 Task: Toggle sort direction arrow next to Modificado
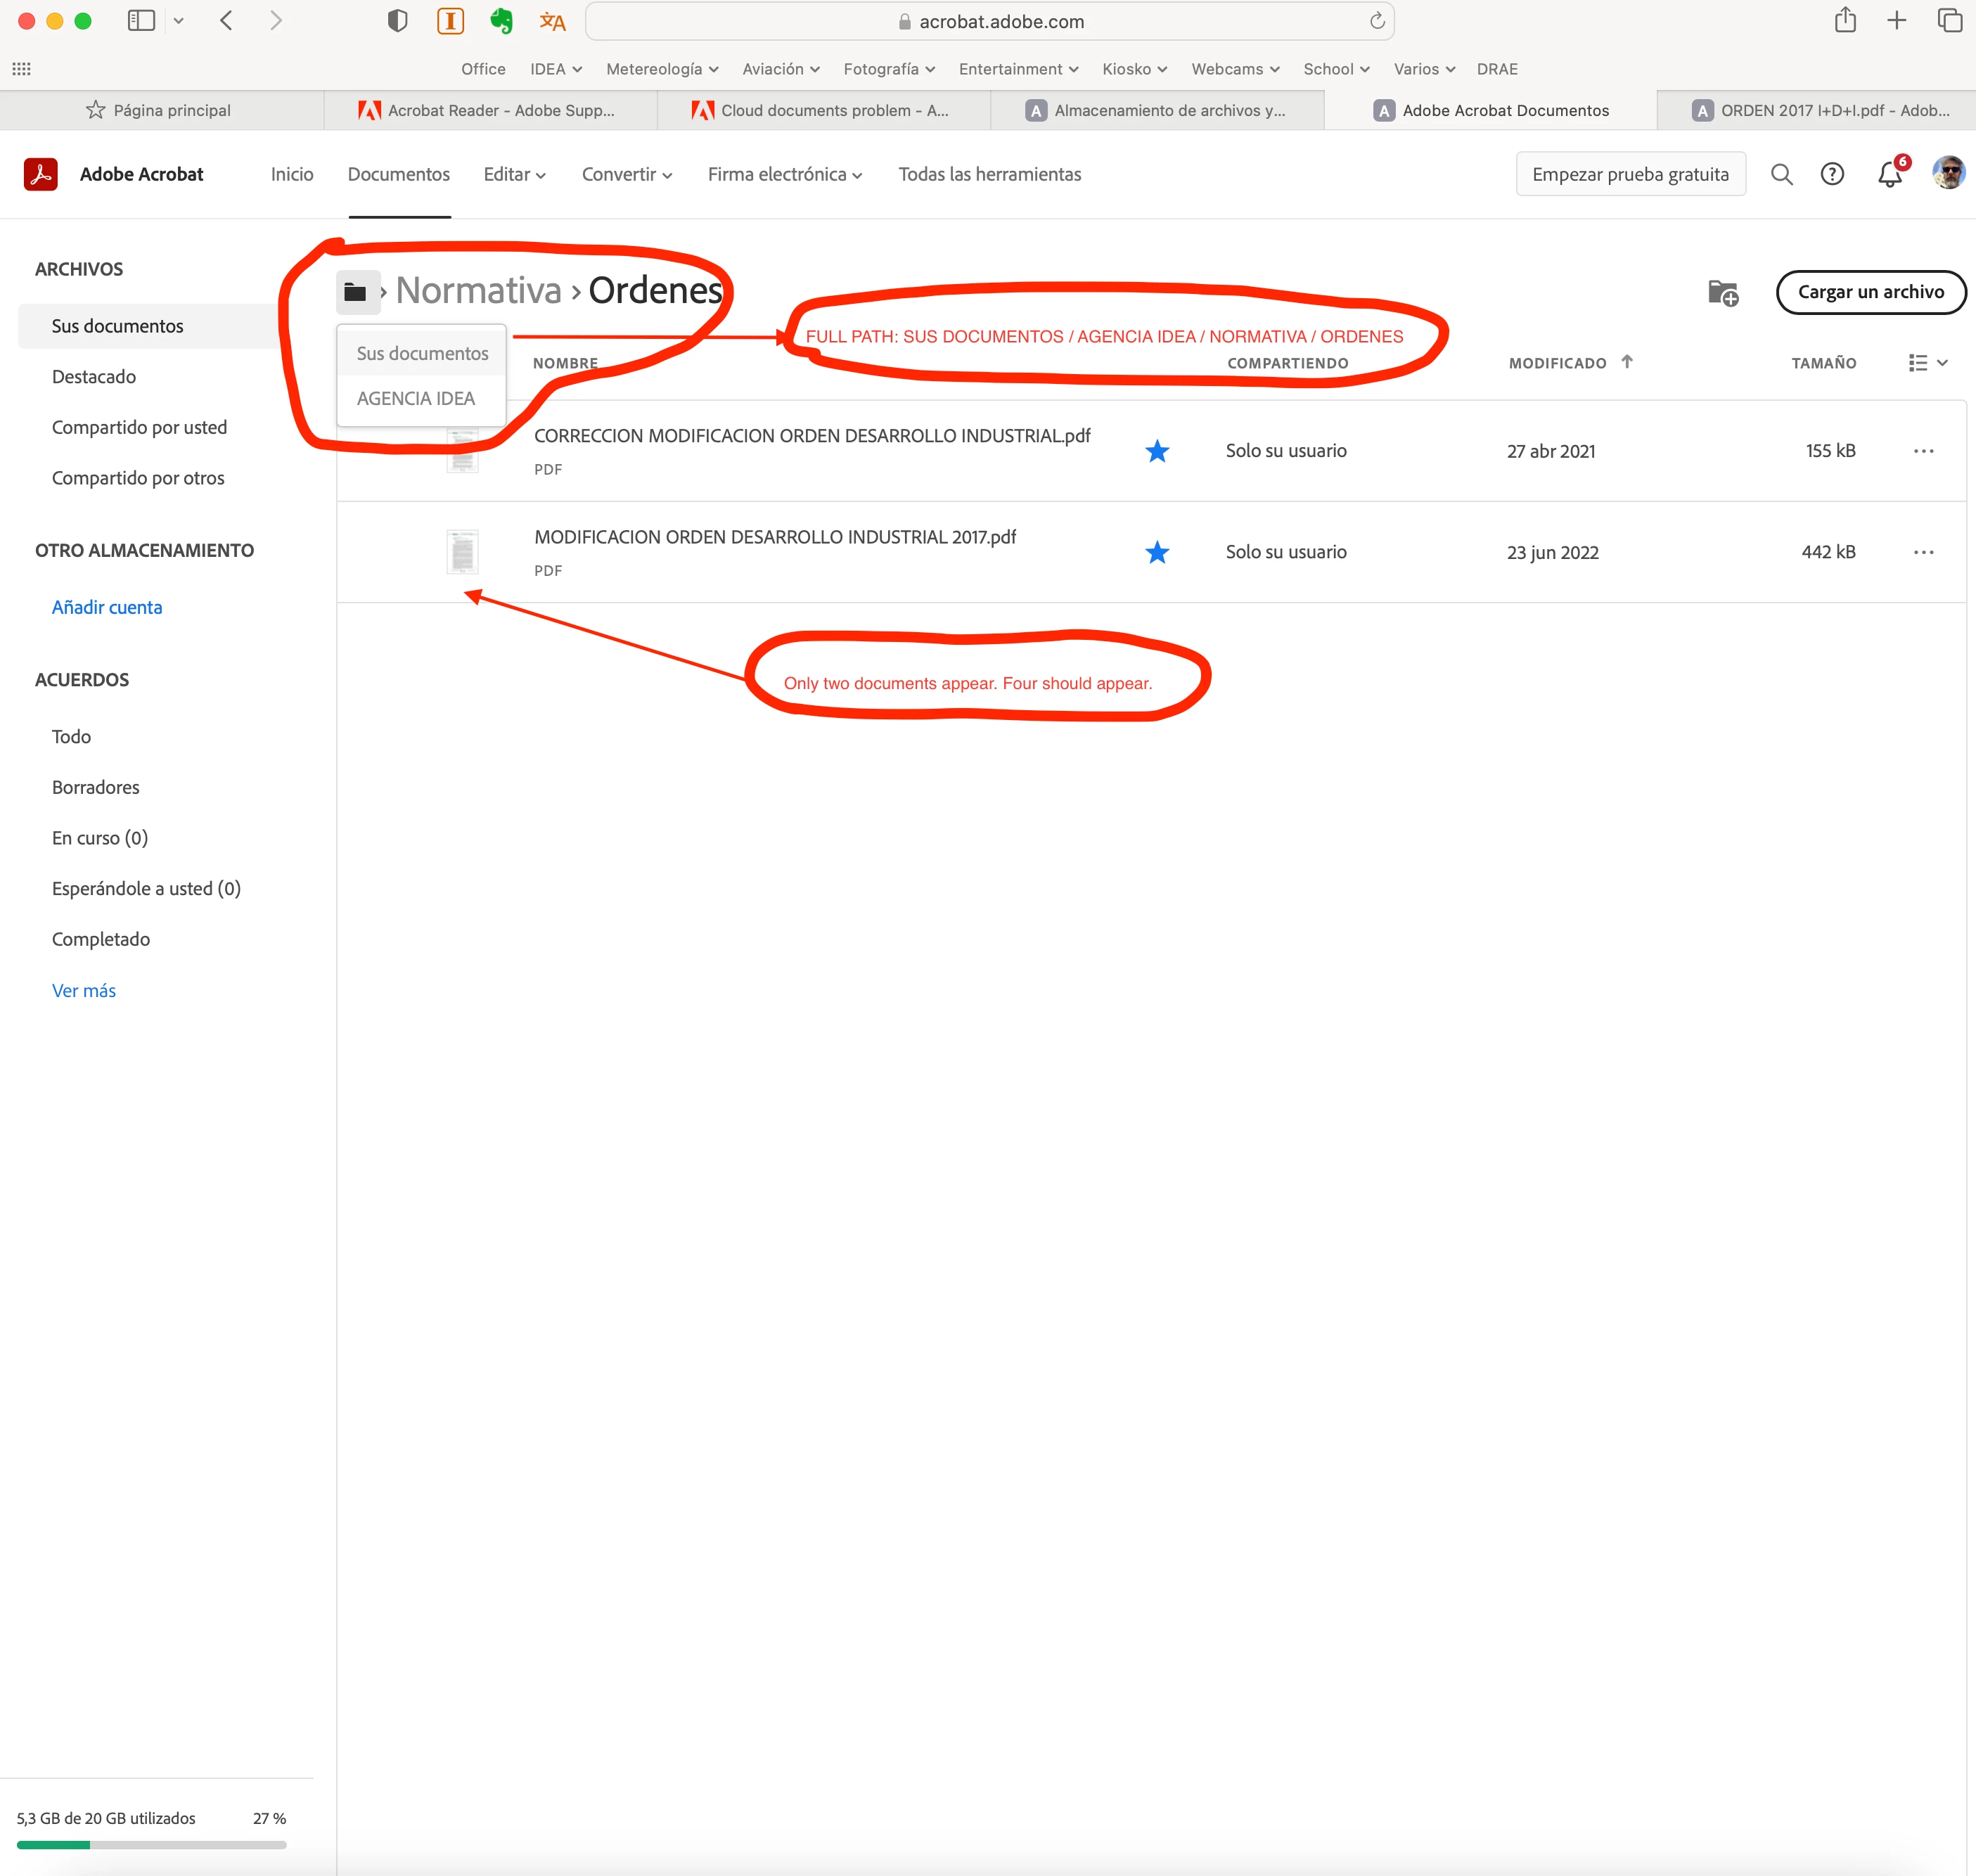coord(1627,362)
